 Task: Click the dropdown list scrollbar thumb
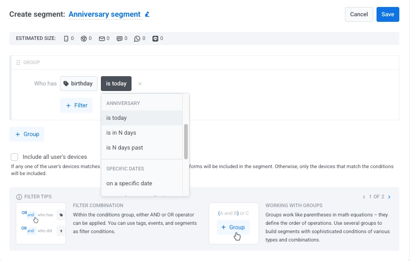(x=186, y=142)
